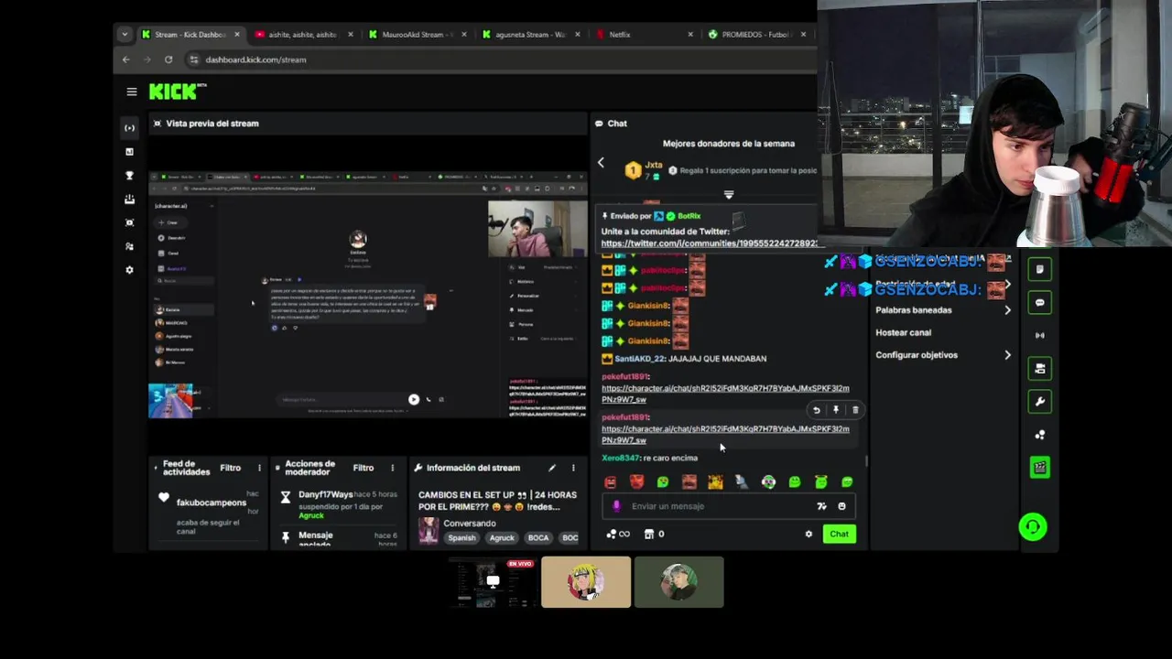Reply to the highlighted pekefut1891 message
The height and width of the screenshot is (659, 1172).
(817, 410)
